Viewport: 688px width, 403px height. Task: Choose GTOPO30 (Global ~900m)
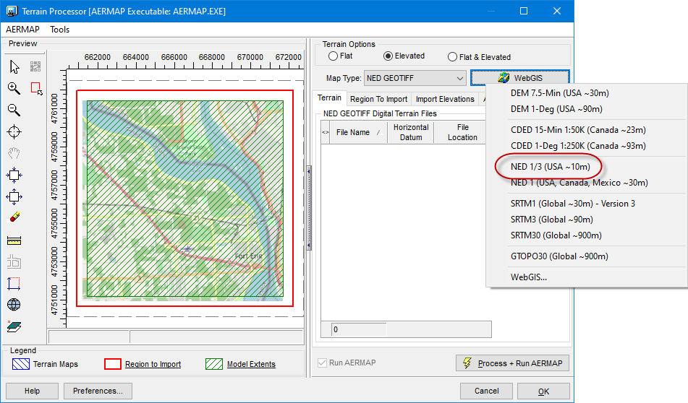tap(559, 256)
